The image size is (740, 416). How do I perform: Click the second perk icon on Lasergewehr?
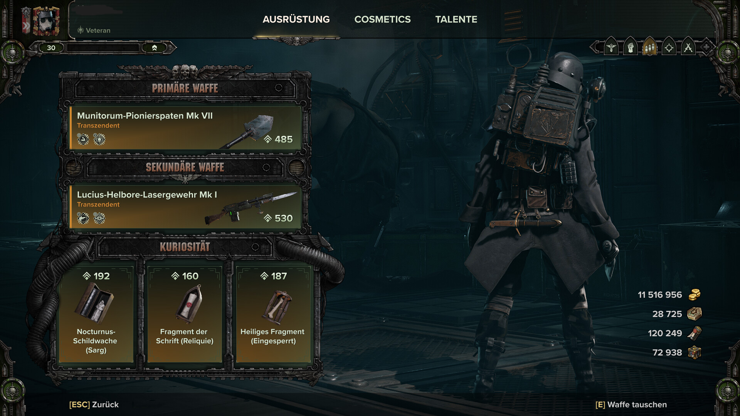99,218
